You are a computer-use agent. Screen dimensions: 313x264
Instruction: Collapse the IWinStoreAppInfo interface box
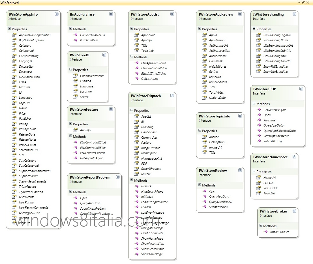57,14
